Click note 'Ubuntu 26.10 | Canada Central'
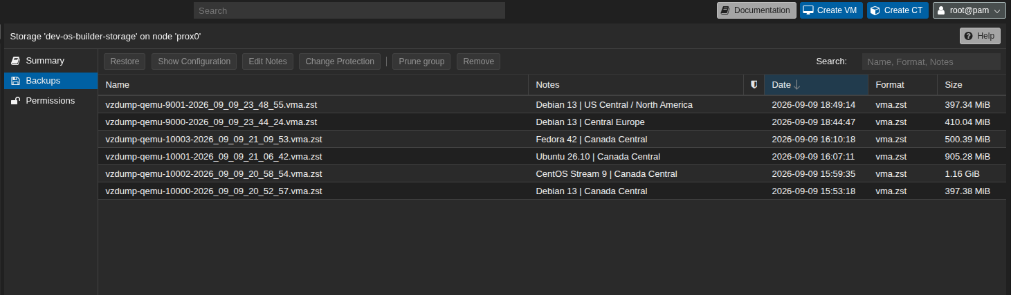1011x295 pixels. tap(598, 157)
